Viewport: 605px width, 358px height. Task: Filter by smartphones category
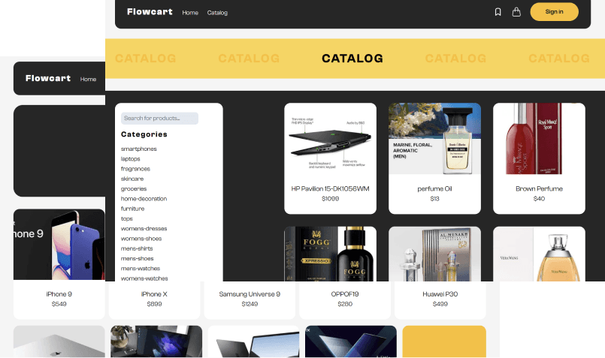[x=139, y=149]
